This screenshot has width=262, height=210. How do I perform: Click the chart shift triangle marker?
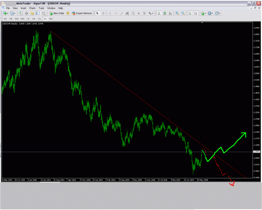[x=202, y=23]
